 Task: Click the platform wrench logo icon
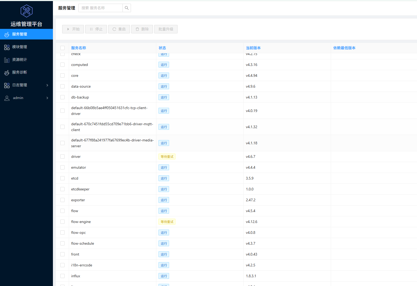coord(26,11)
